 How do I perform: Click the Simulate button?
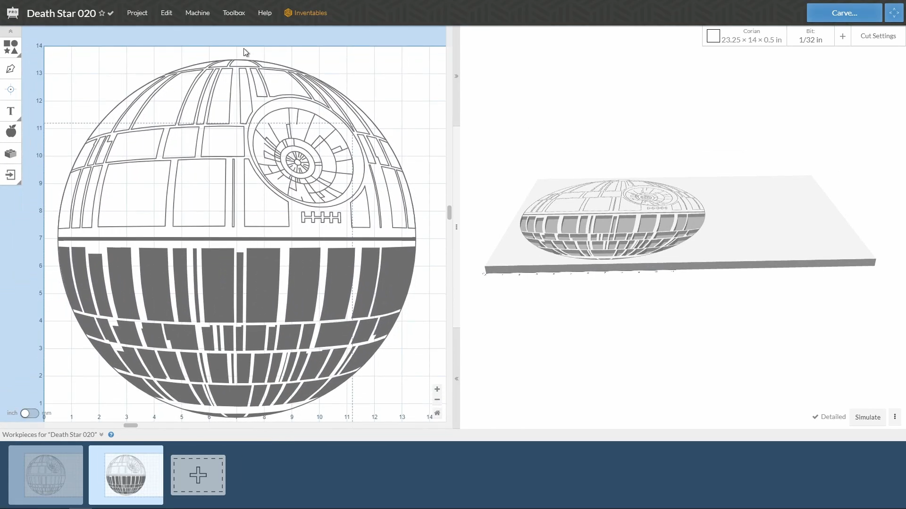pos(867,417)
